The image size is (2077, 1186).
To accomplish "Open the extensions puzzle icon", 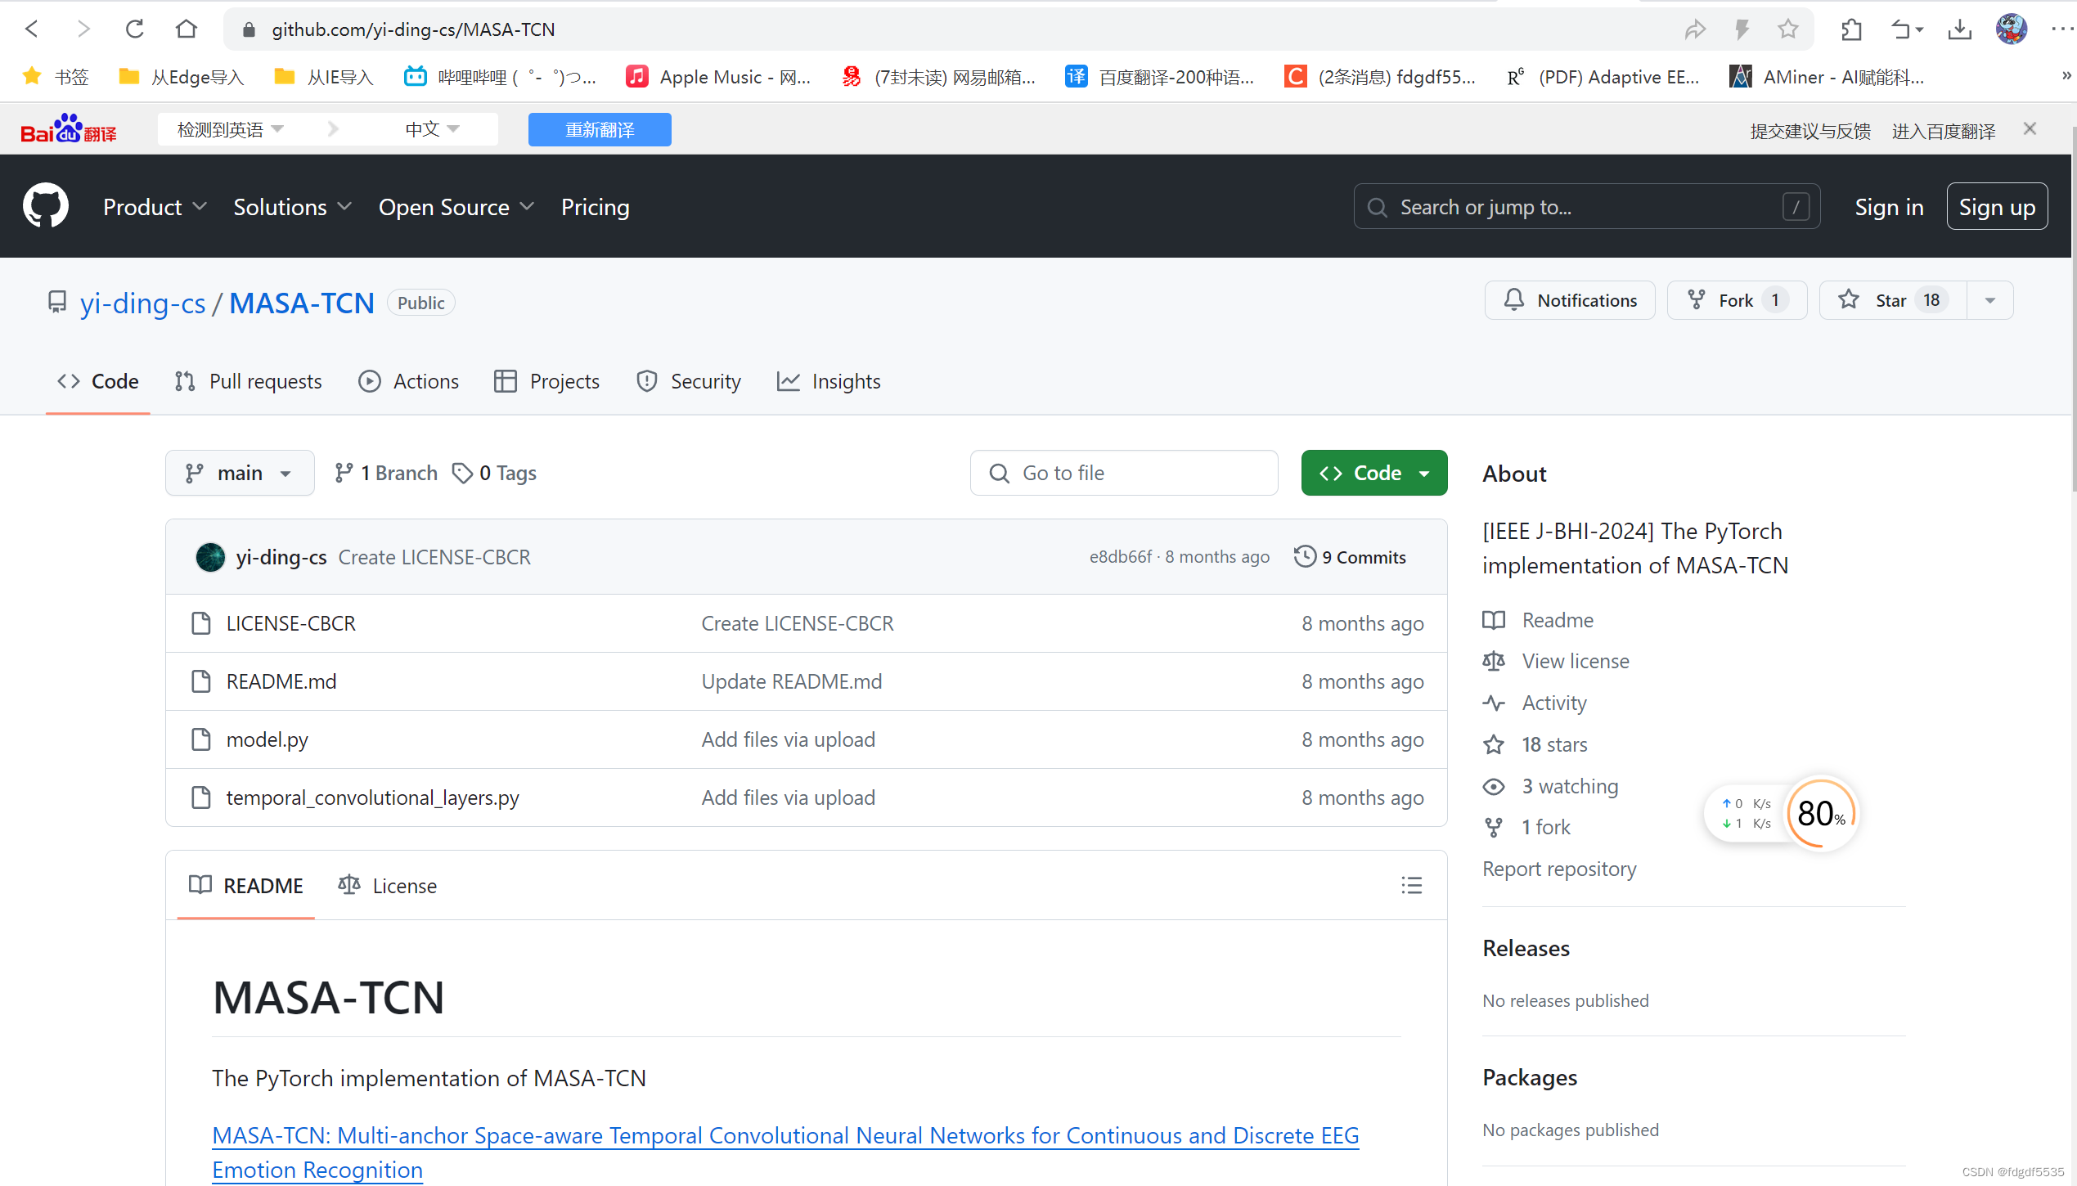I will click(1850, 29).
